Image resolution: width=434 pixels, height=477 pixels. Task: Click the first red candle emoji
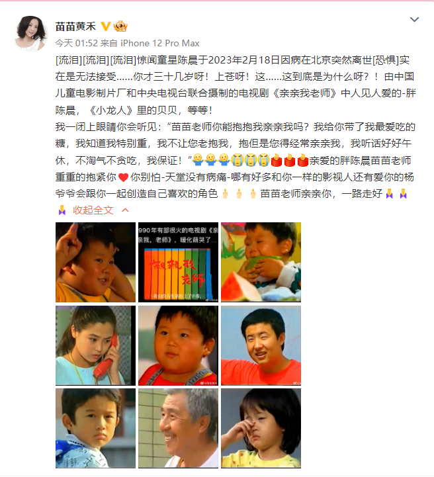277,160
